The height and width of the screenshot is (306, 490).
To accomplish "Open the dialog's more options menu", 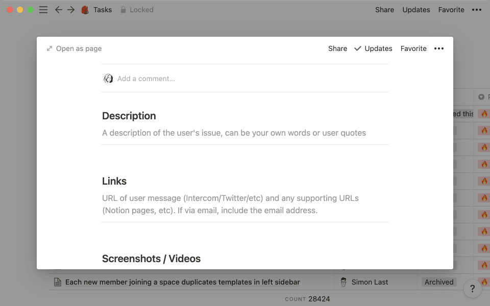I will pyautogui.click(x=438, y=48).
